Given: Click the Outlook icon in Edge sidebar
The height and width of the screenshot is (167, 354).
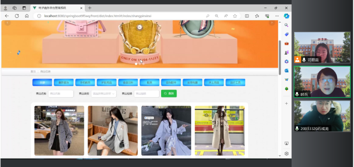Looking at the screenshot, I should point(286,70).
